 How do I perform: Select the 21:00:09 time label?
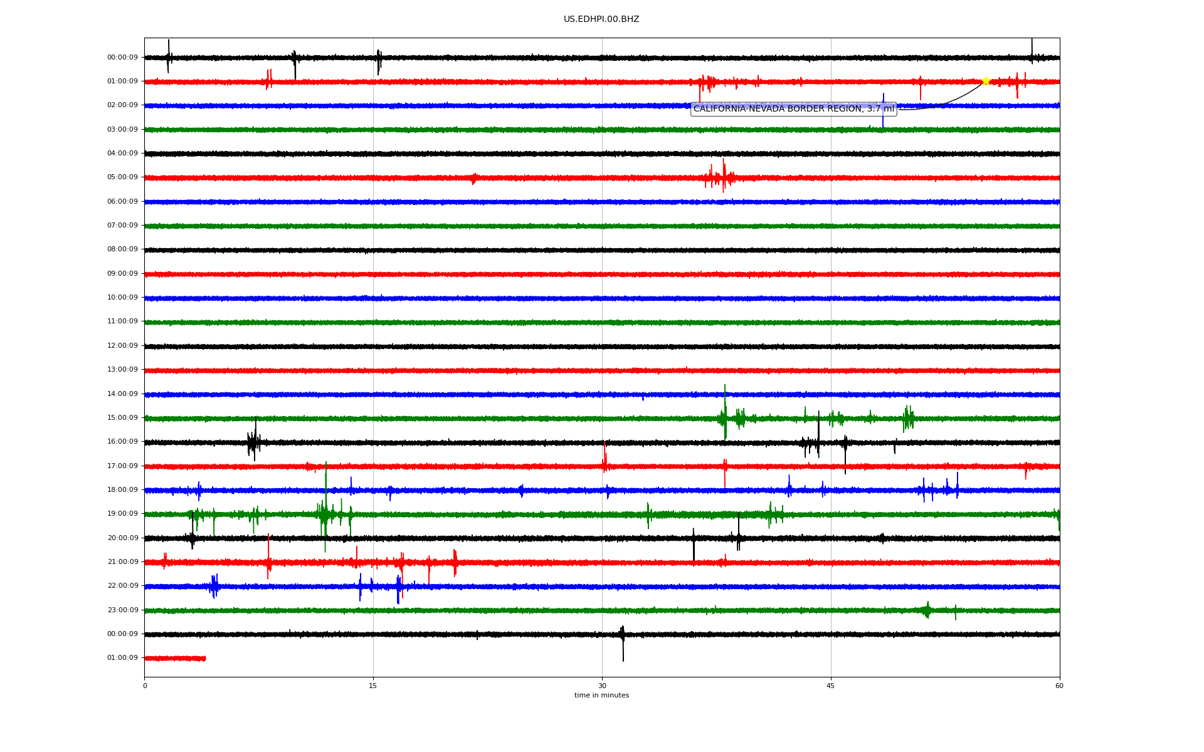point(122,562)
